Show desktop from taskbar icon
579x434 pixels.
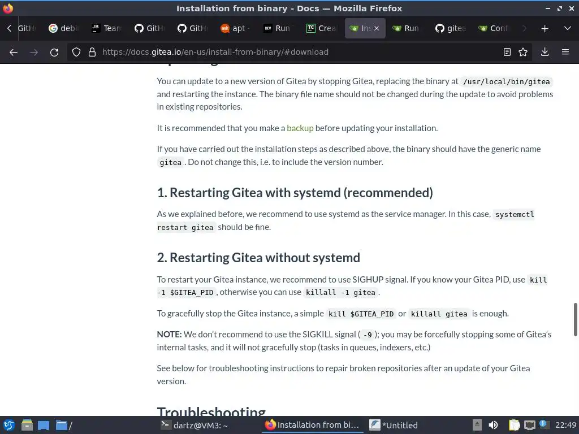point(44,425)
